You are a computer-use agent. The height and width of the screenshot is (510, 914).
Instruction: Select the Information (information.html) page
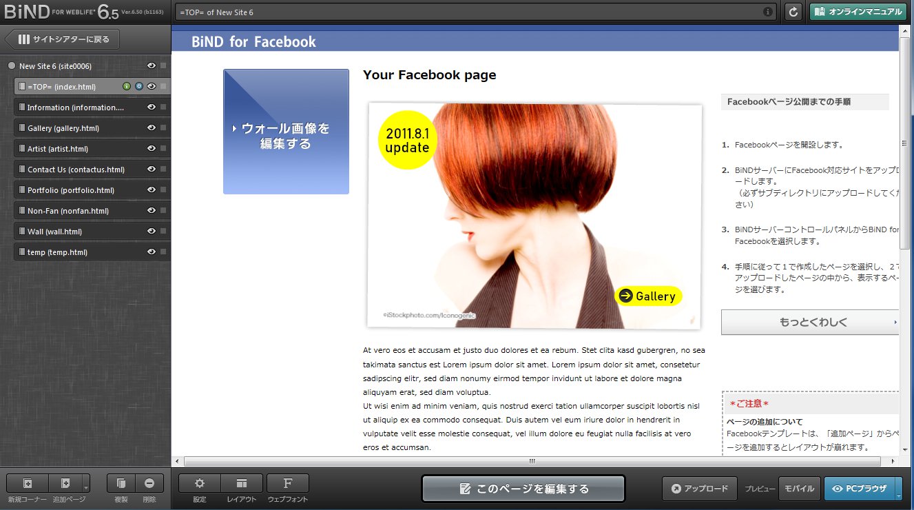(x=92, y=107)
